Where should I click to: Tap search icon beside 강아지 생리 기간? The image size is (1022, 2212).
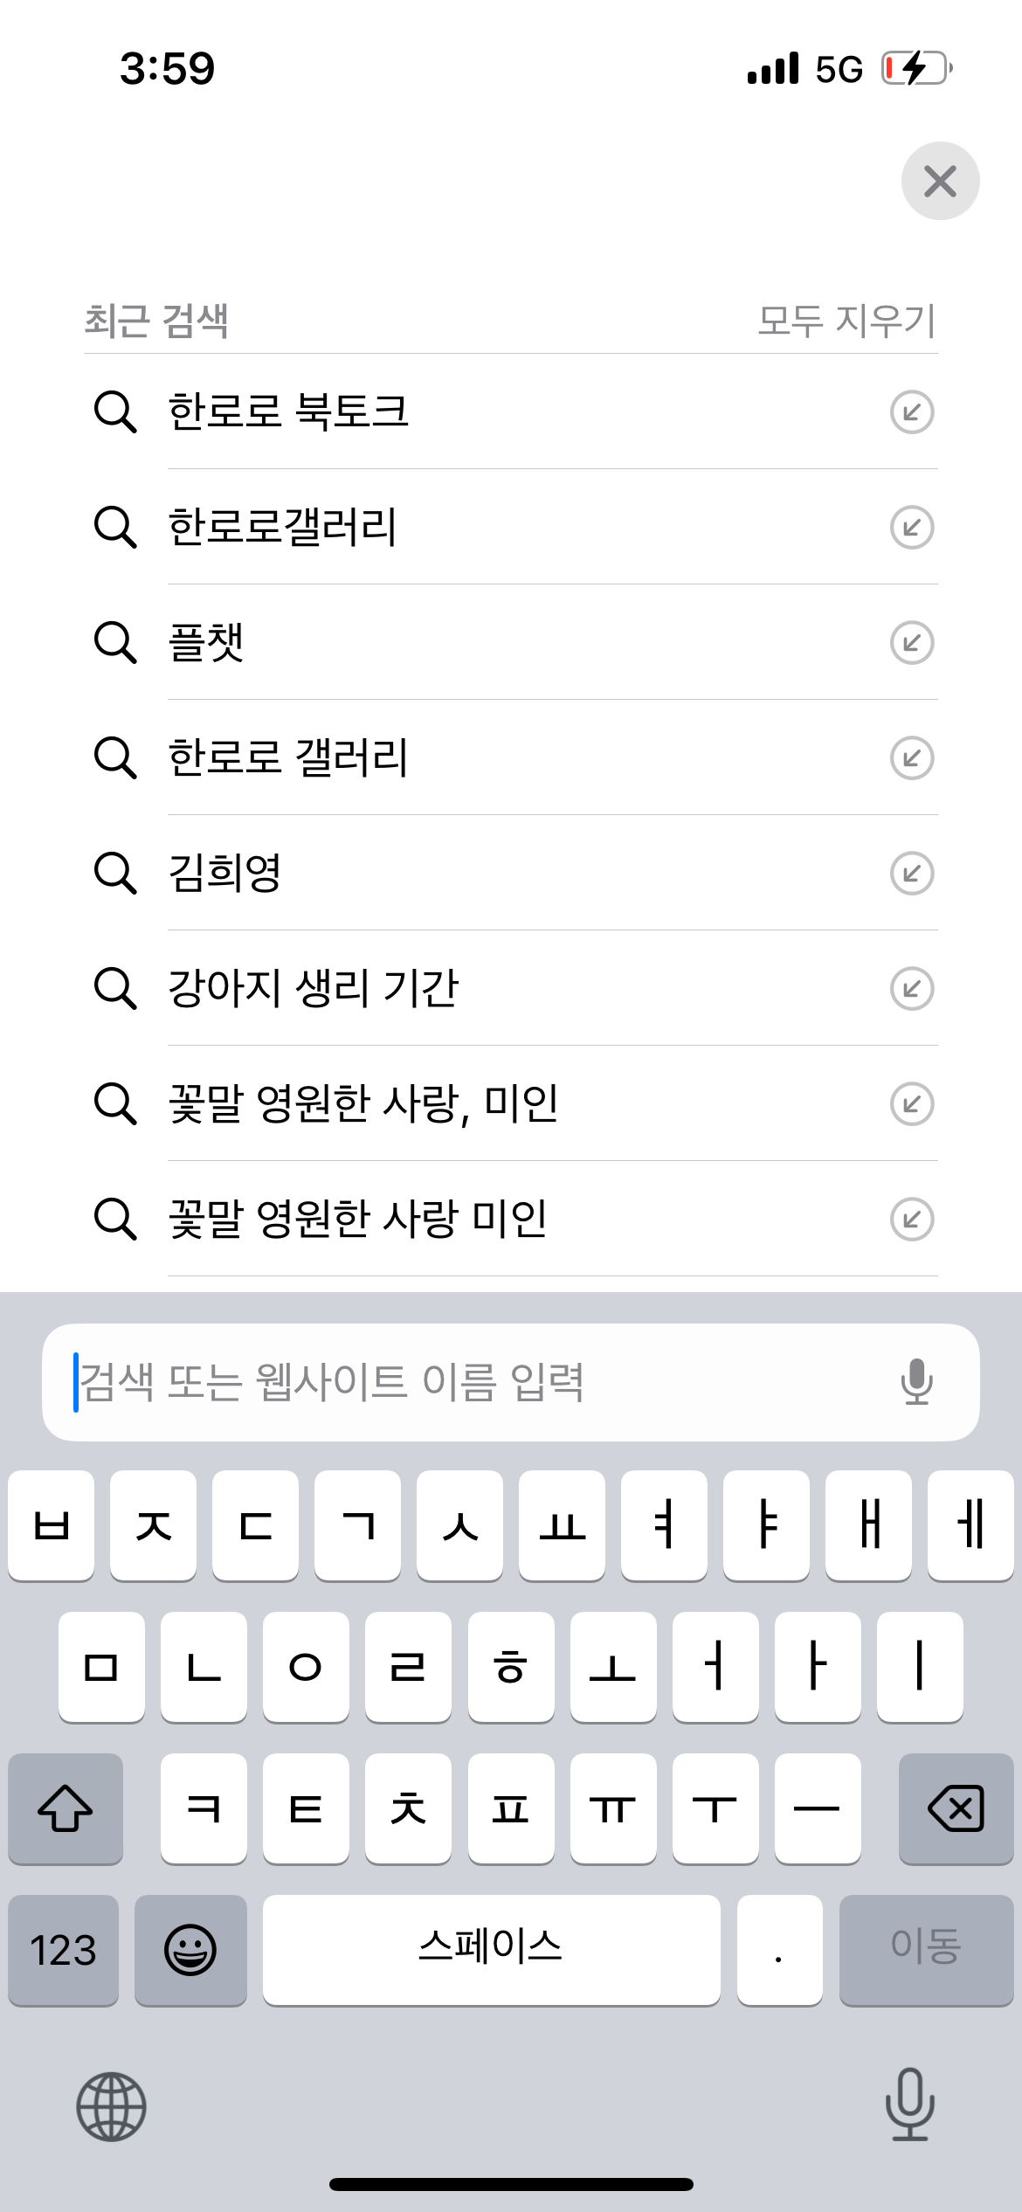(x=115, y=989)
